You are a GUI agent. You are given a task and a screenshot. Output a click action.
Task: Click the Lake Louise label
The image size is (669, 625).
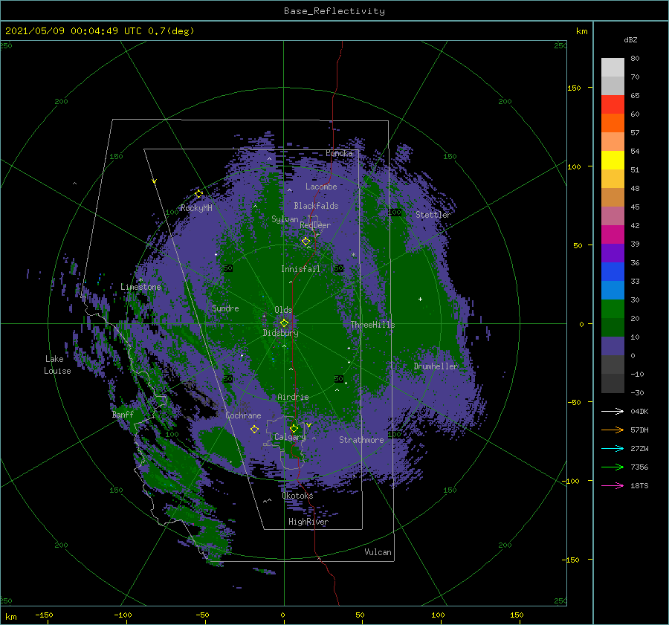57,365
